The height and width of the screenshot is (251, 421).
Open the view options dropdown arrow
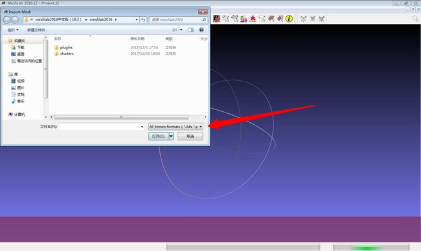tap(181, 30)
